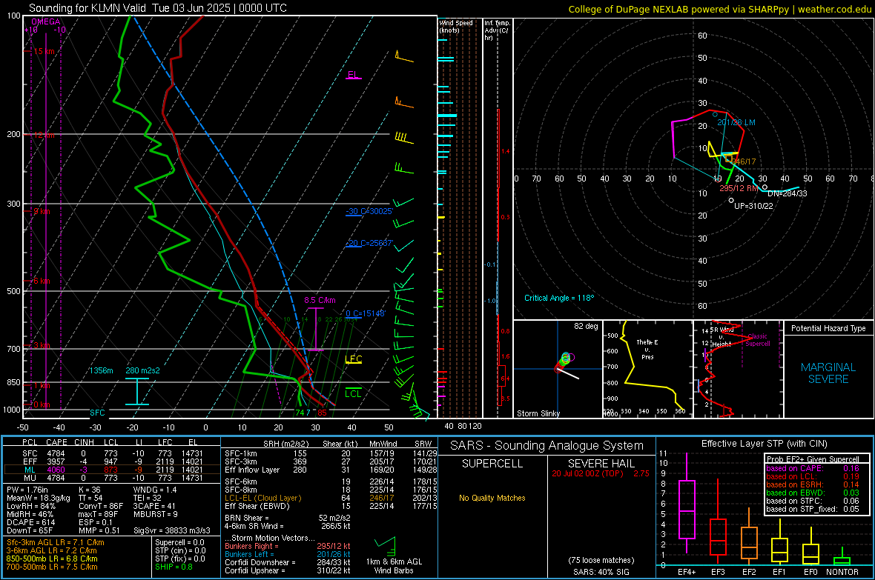Click the red 'Bunkers Right =' line
Image resolution: width=875 pixels, height=580 pixels.
[x=288, y=546]
